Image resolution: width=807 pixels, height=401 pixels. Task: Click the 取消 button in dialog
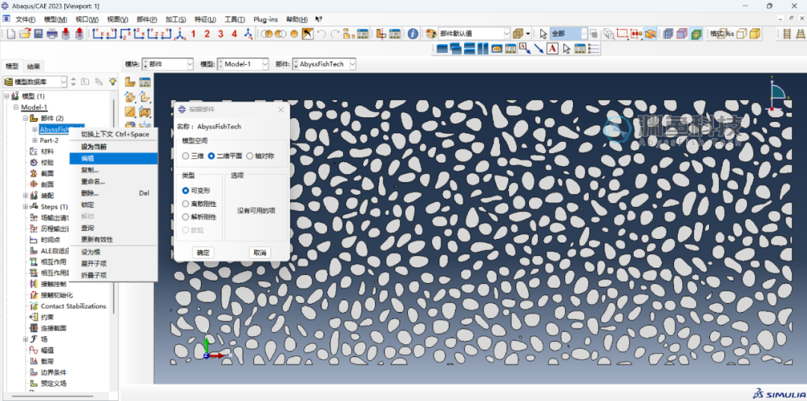(259, 252)
